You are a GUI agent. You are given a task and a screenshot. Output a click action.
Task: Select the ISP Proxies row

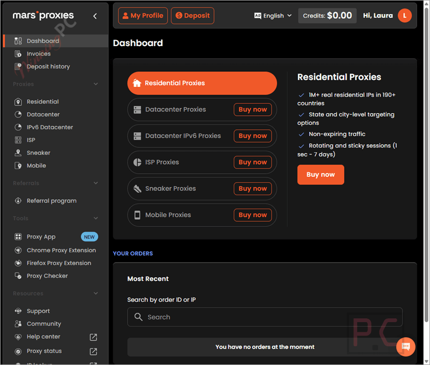pyautogui.click(x=202, y=162)
